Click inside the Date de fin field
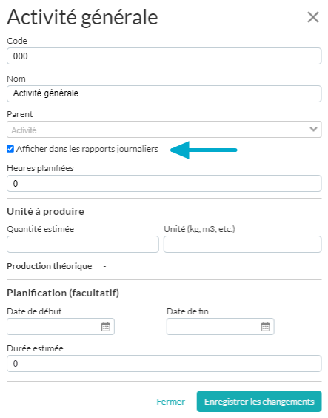 pos(214,326)
